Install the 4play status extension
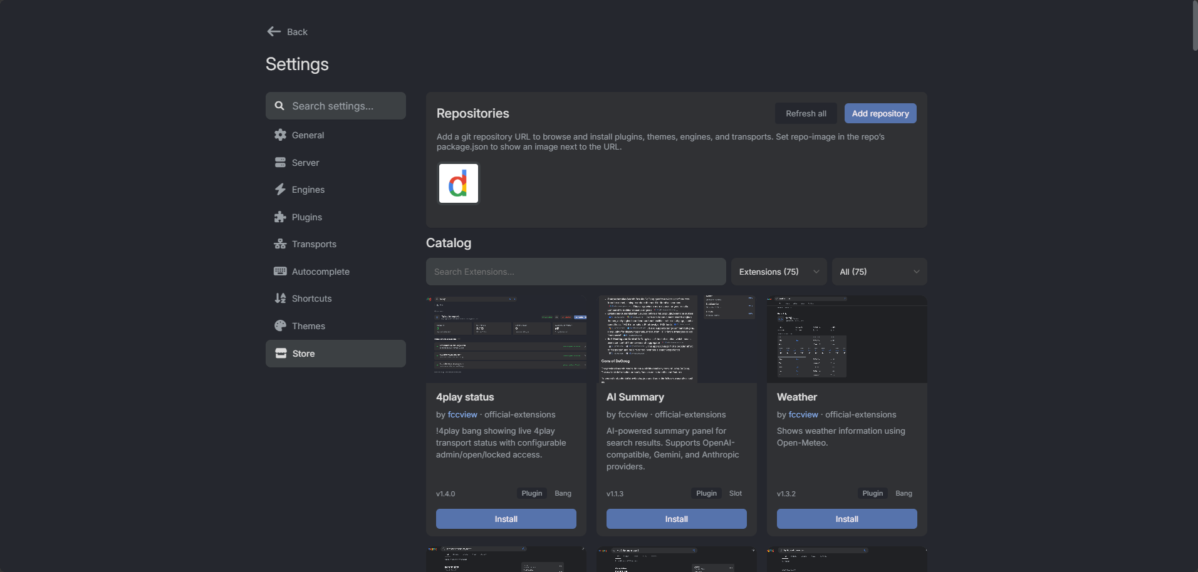Screen dimensions: 1198x572 [x=506, y=519]
